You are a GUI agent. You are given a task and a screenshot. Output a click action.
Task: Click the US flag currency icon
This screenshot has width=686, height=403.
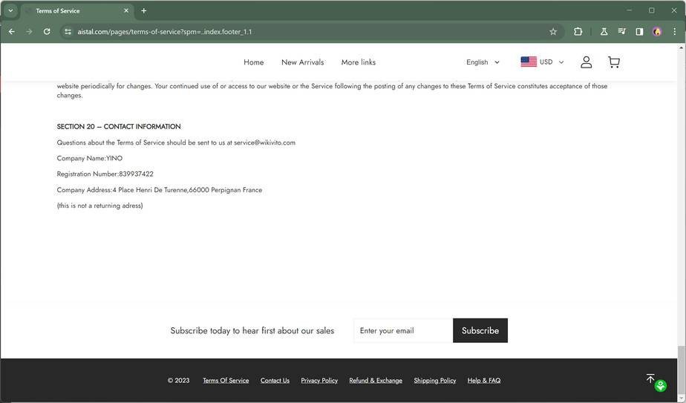[x=529, y=62]
